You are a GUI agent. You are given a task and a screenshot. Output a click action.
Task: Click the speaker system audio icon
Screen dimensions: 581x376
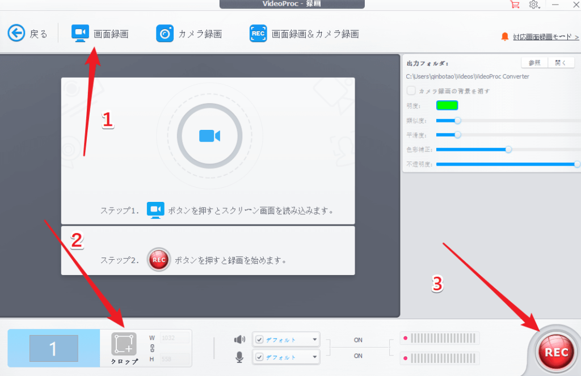pos(239,339)
